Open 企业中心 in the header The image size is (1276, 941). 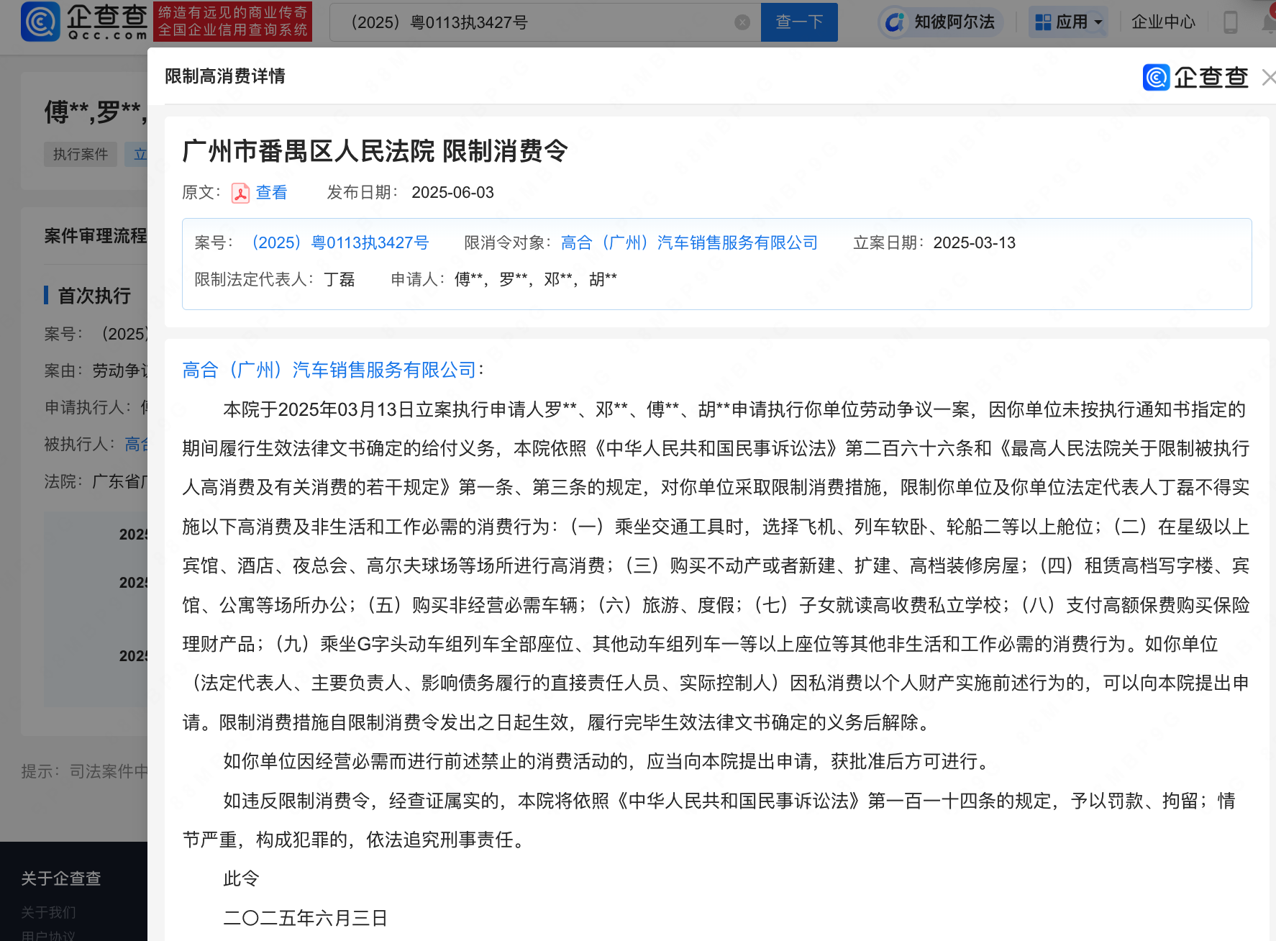click(x=1163, y=22)
